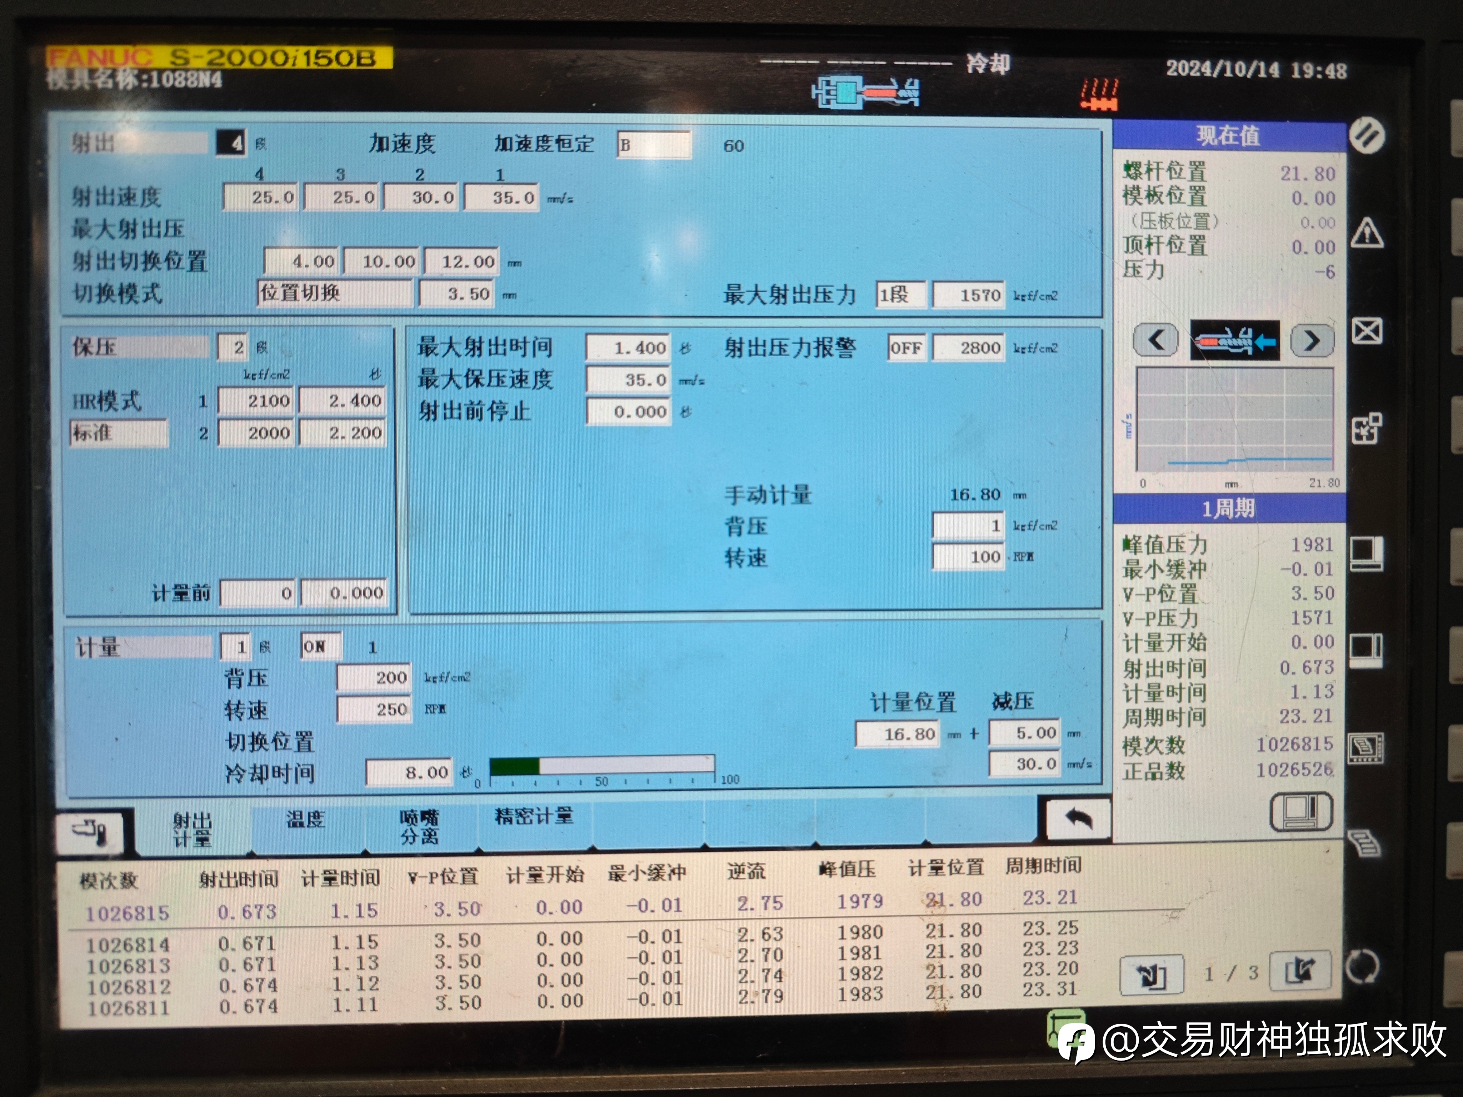The image size is (1463, 1097).
Task: Tap the monitor icon below 1周期 header
Action: tap(1367, 553)
